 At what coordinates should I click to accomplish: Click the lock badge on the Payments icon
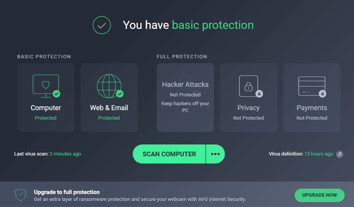(323, 94)
